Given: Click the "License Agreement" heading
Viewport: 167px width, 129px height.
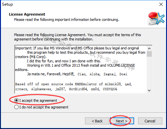Looking at the screenshot, I should coord(27,14).
